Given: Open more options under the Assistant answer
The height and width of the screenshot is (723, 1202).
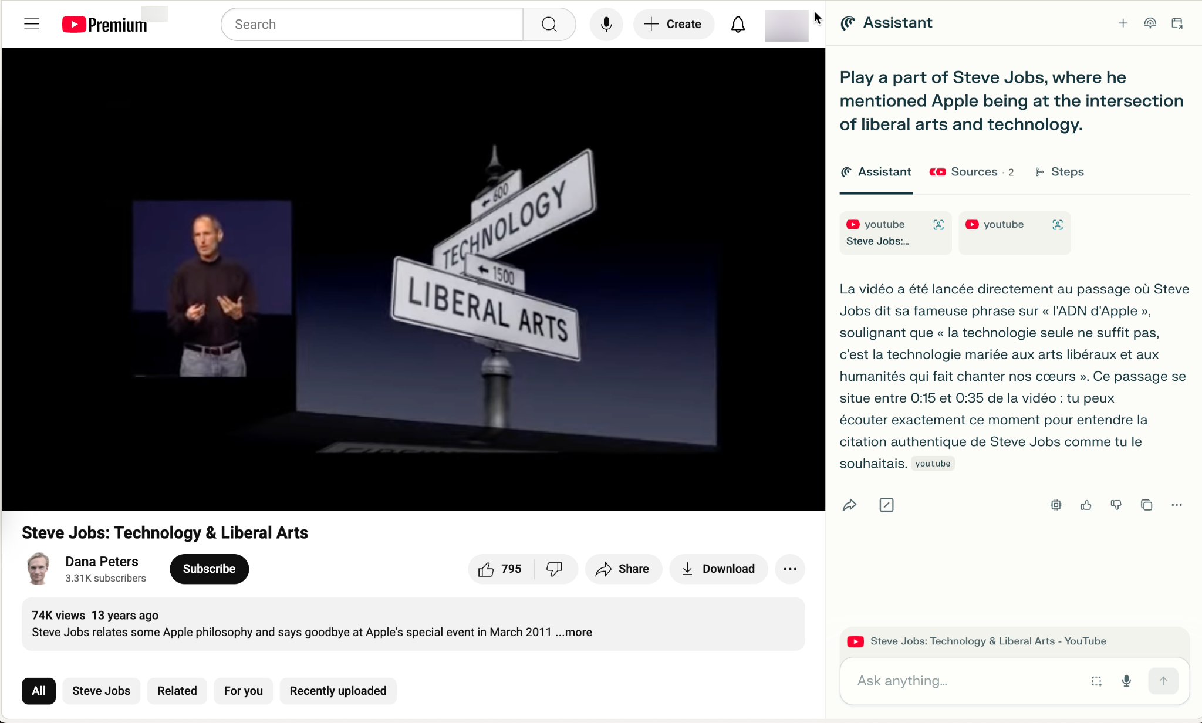Looking at the screenshot, I should tap(1177, 505).
